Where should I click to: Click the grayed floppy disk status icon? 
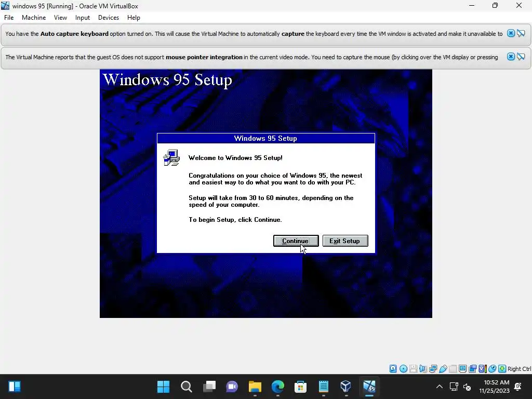pyautogui.click(x=413, y=369)
